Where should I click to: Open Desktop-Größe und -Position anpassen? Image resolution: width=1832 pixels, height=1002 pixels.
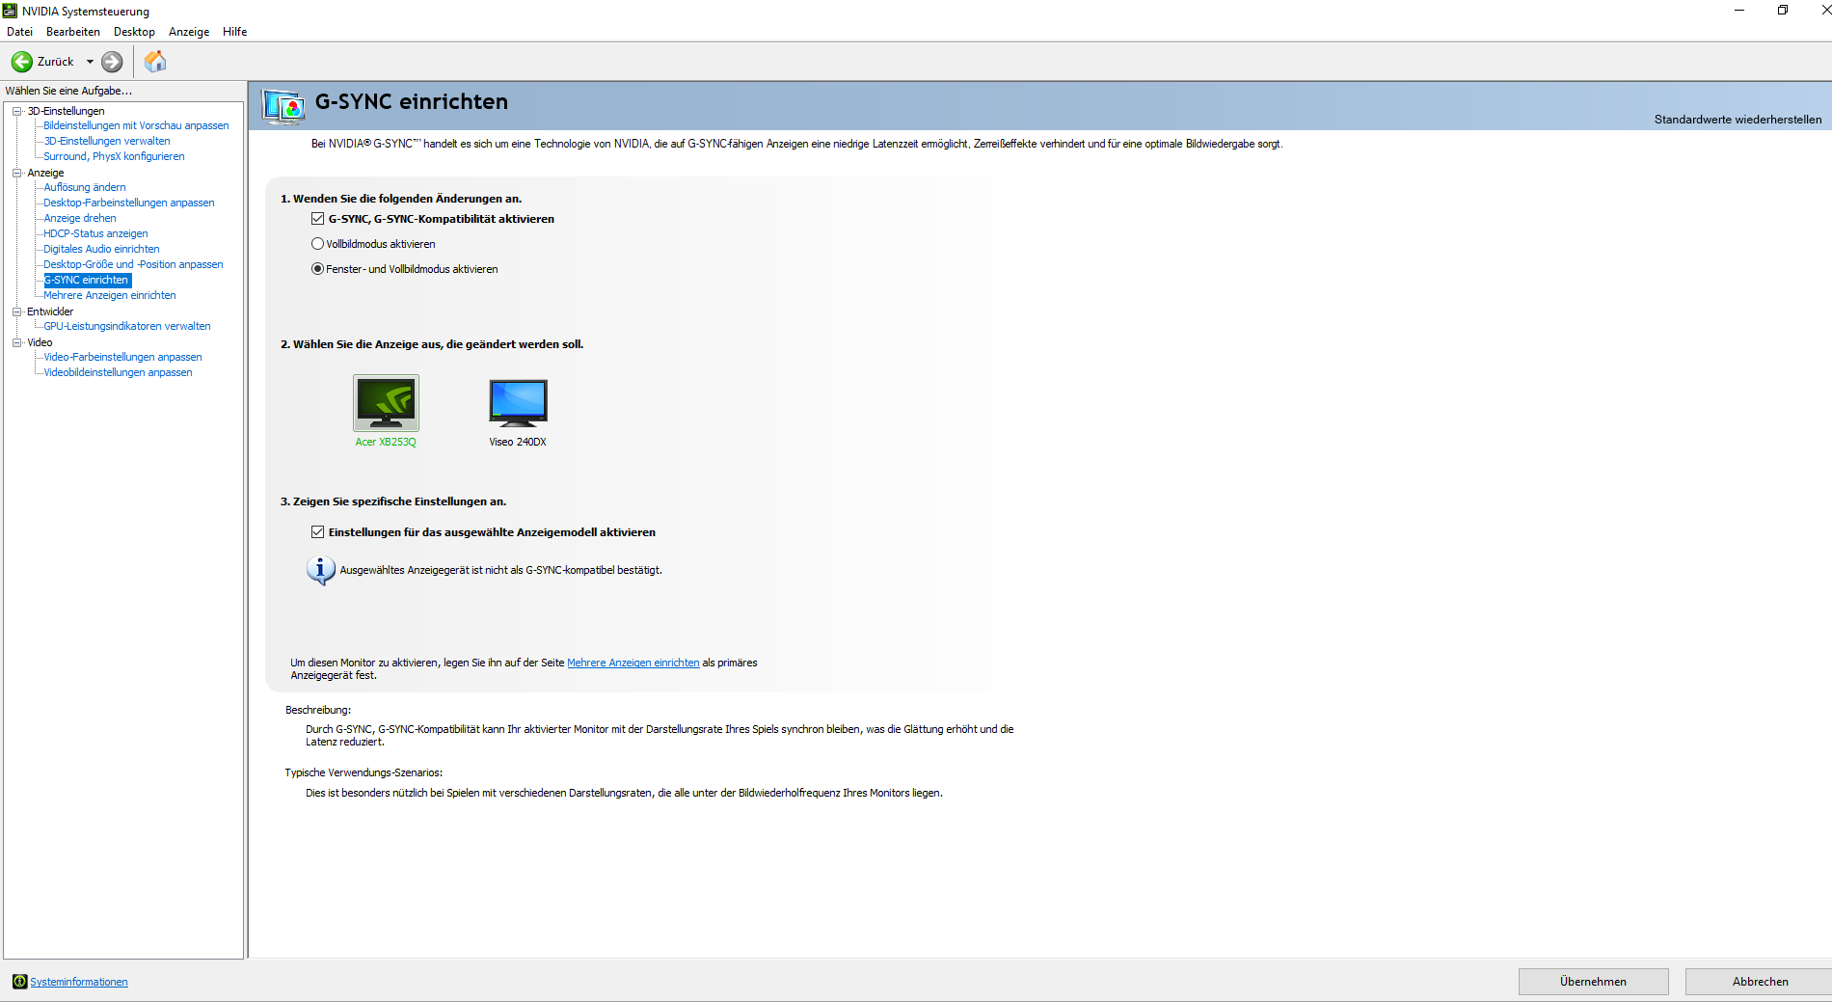tap(133, 264)
